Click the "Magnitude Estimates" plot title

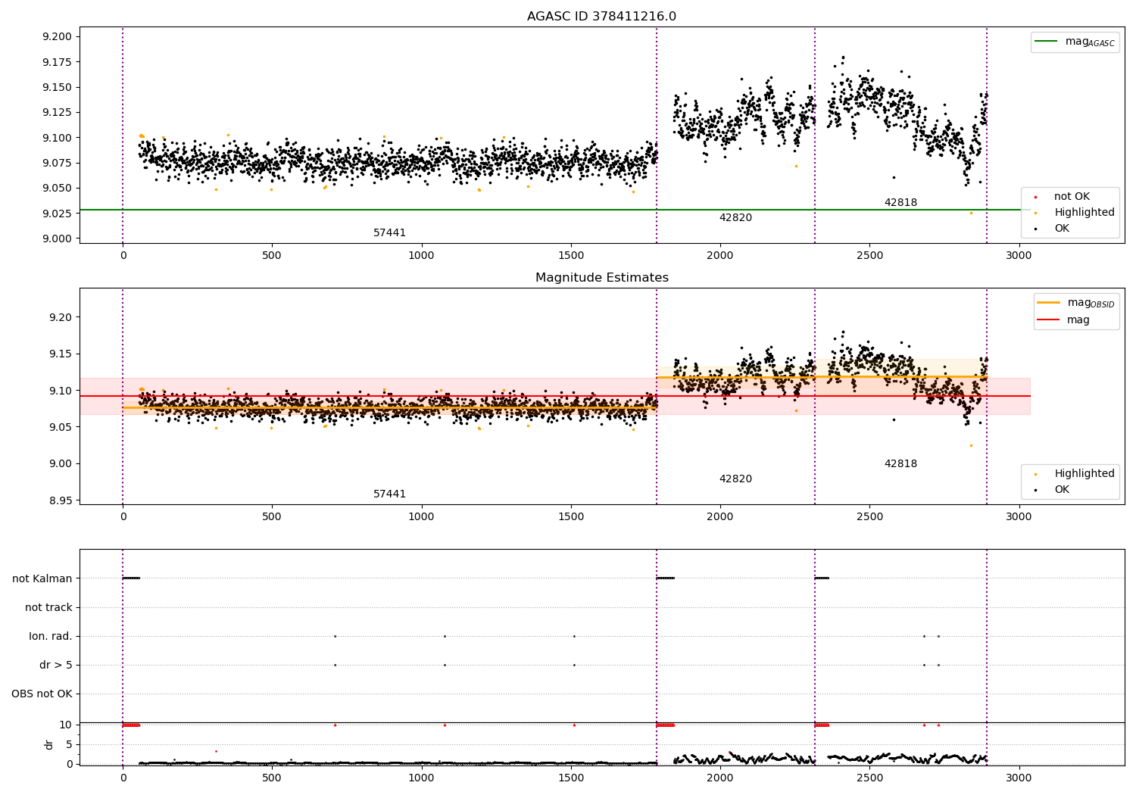601,278
